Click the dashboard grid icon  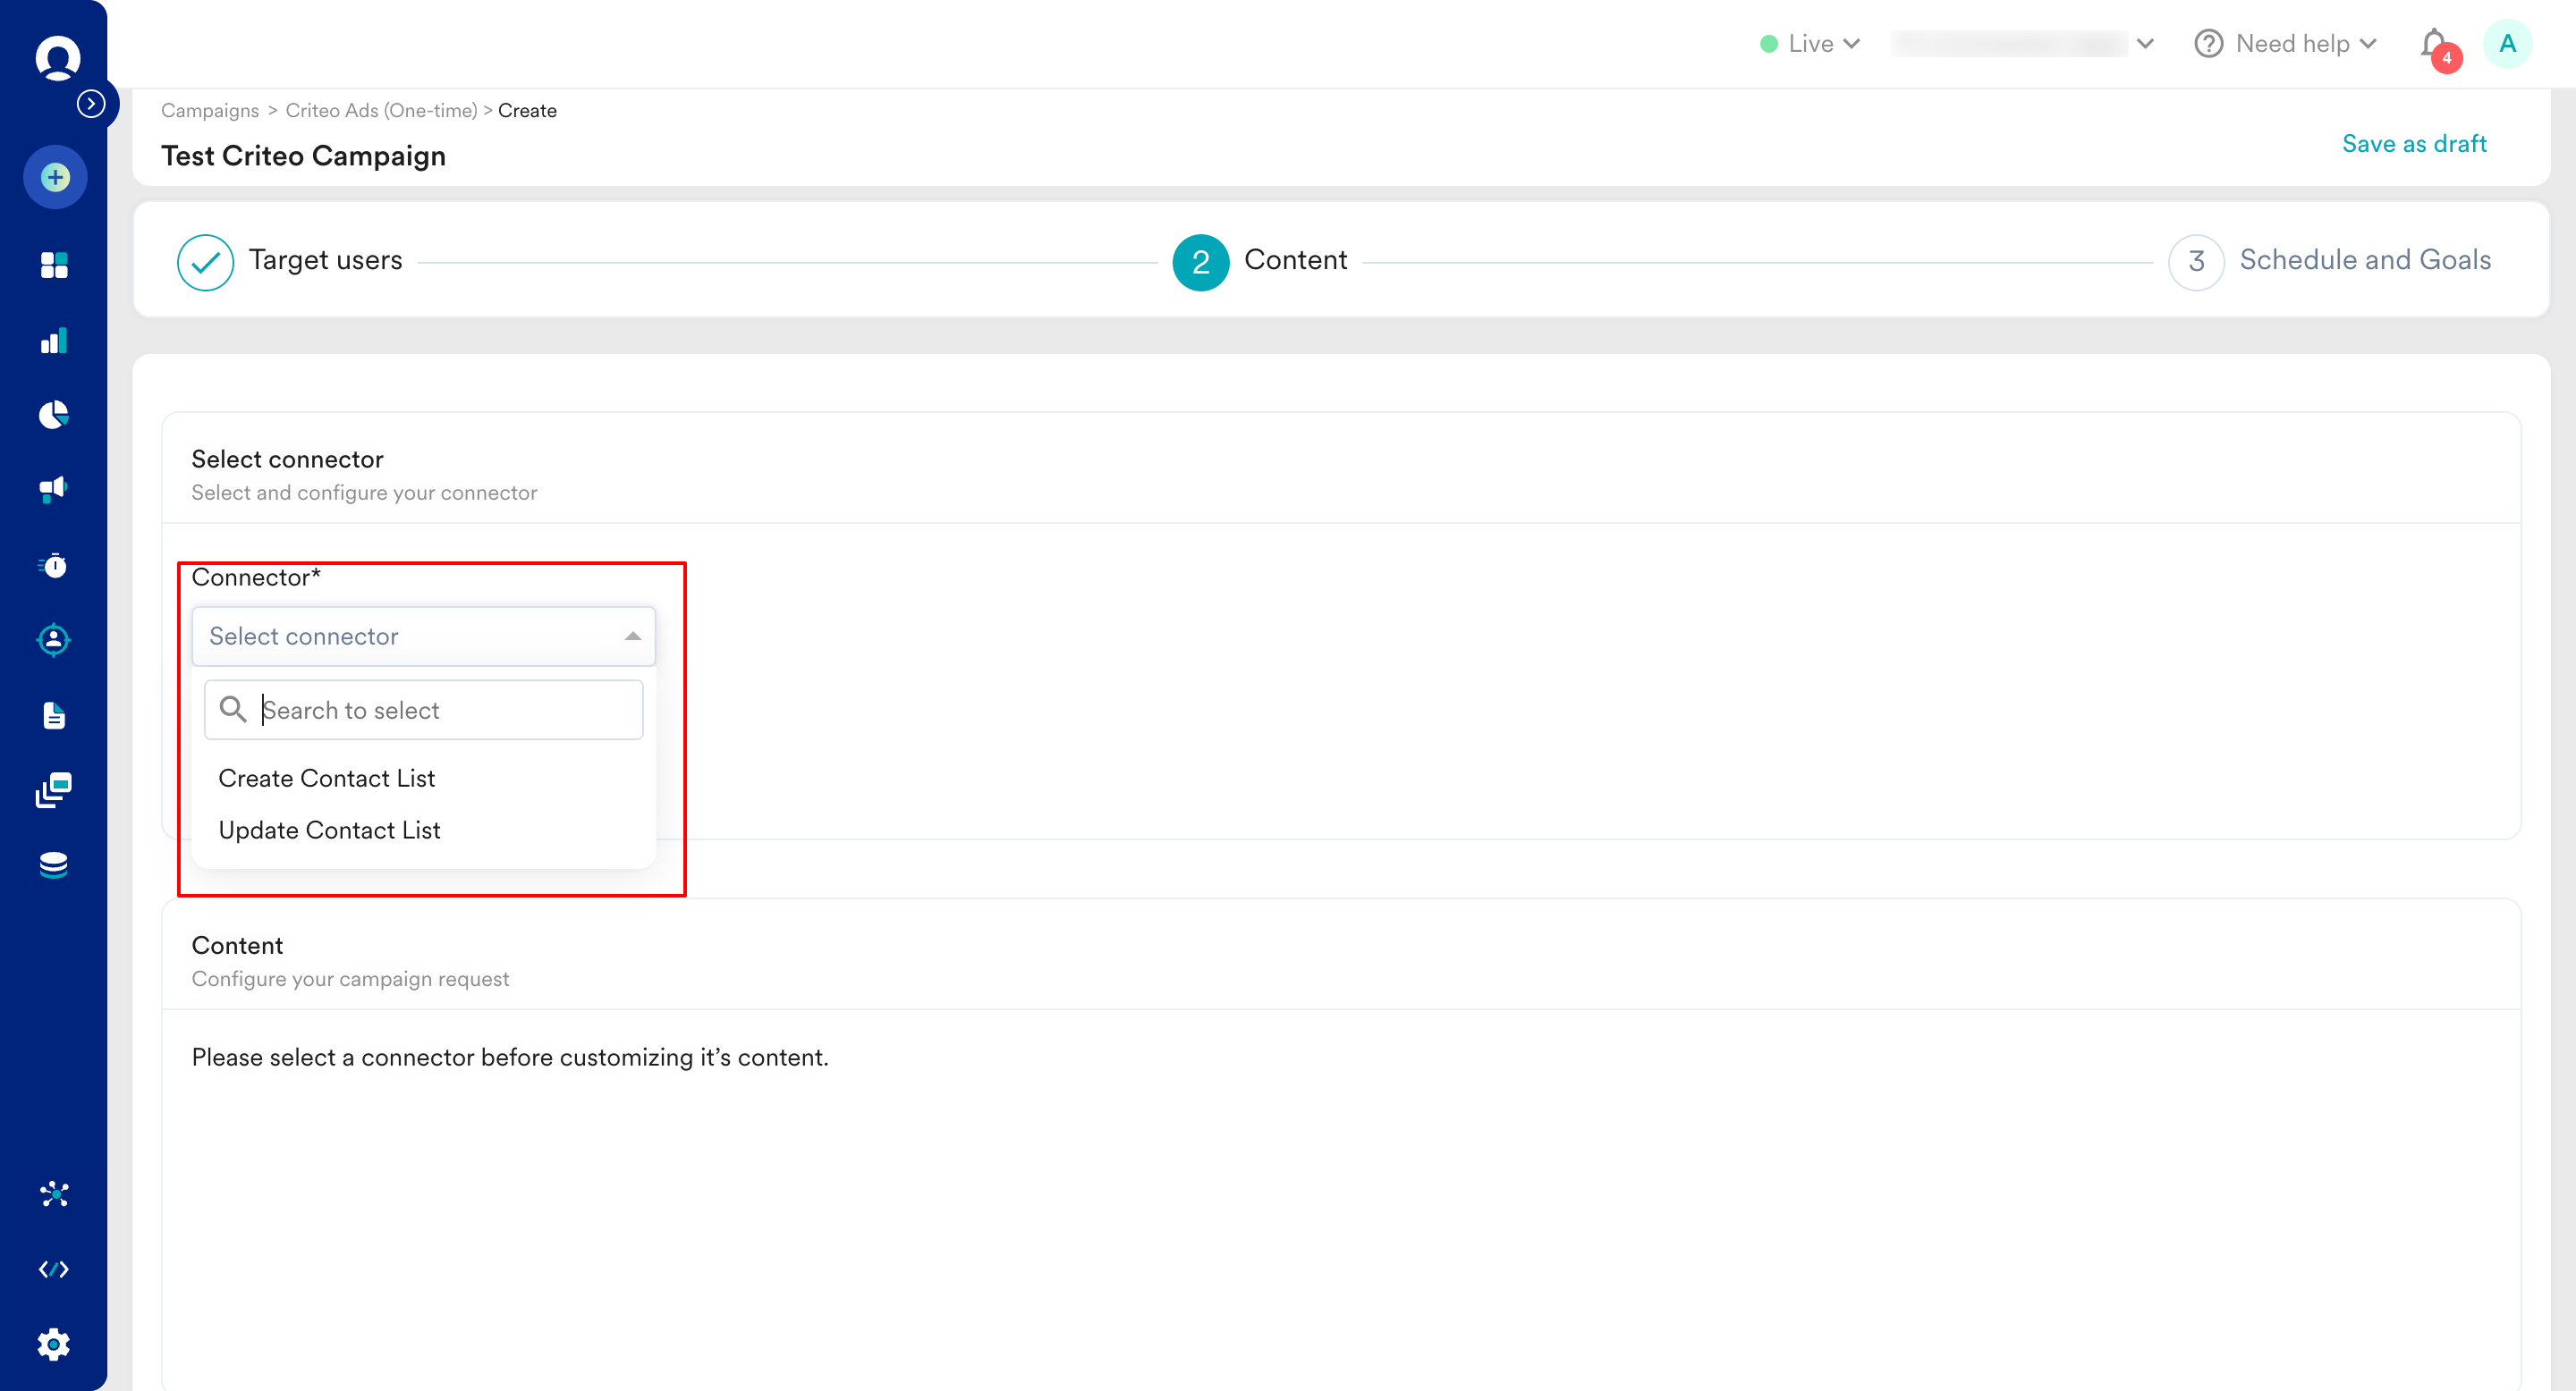pyautogui.click(x=53, y=265)
